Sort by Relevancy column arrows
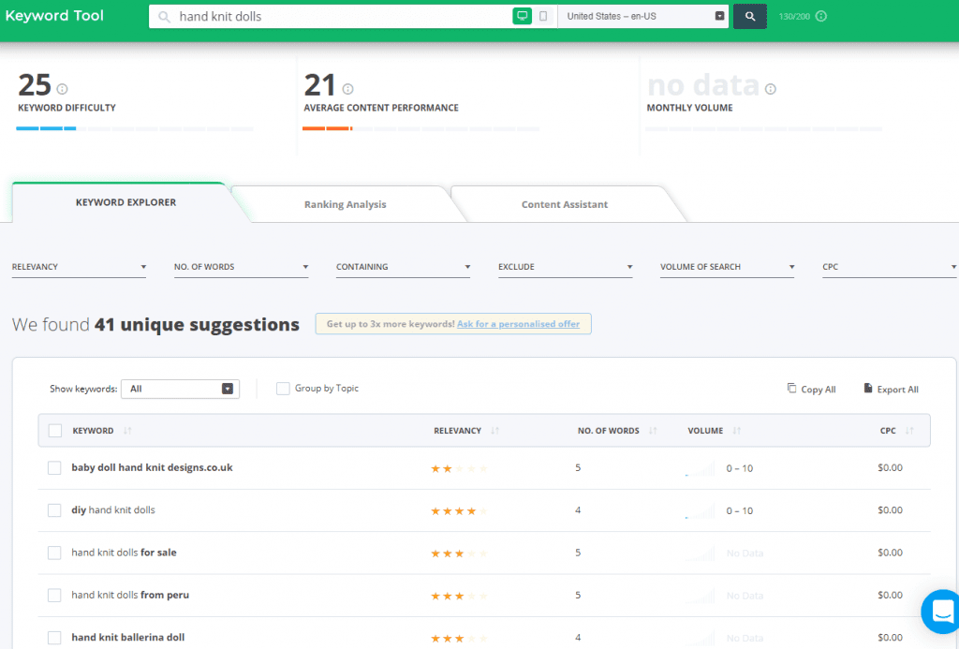This screenshot has height=649, width=959. click(x=494, y=431)
